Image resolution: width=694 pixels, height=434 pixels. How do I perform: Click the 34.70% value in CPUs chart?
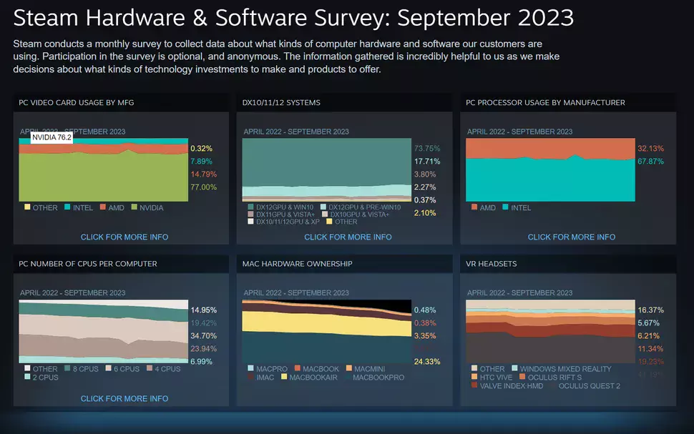pos(204,336)
